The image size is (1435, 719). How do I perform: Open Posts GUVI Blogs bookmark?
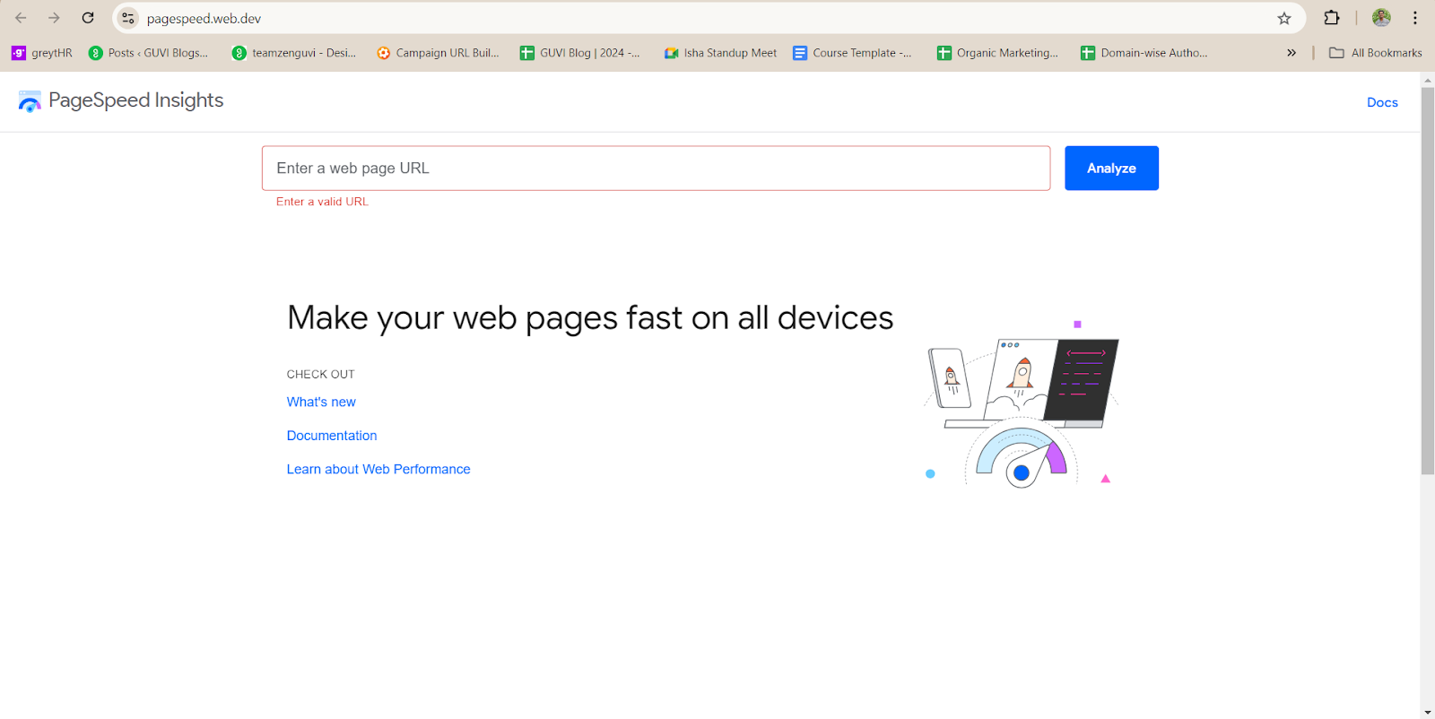pos(149,53)
